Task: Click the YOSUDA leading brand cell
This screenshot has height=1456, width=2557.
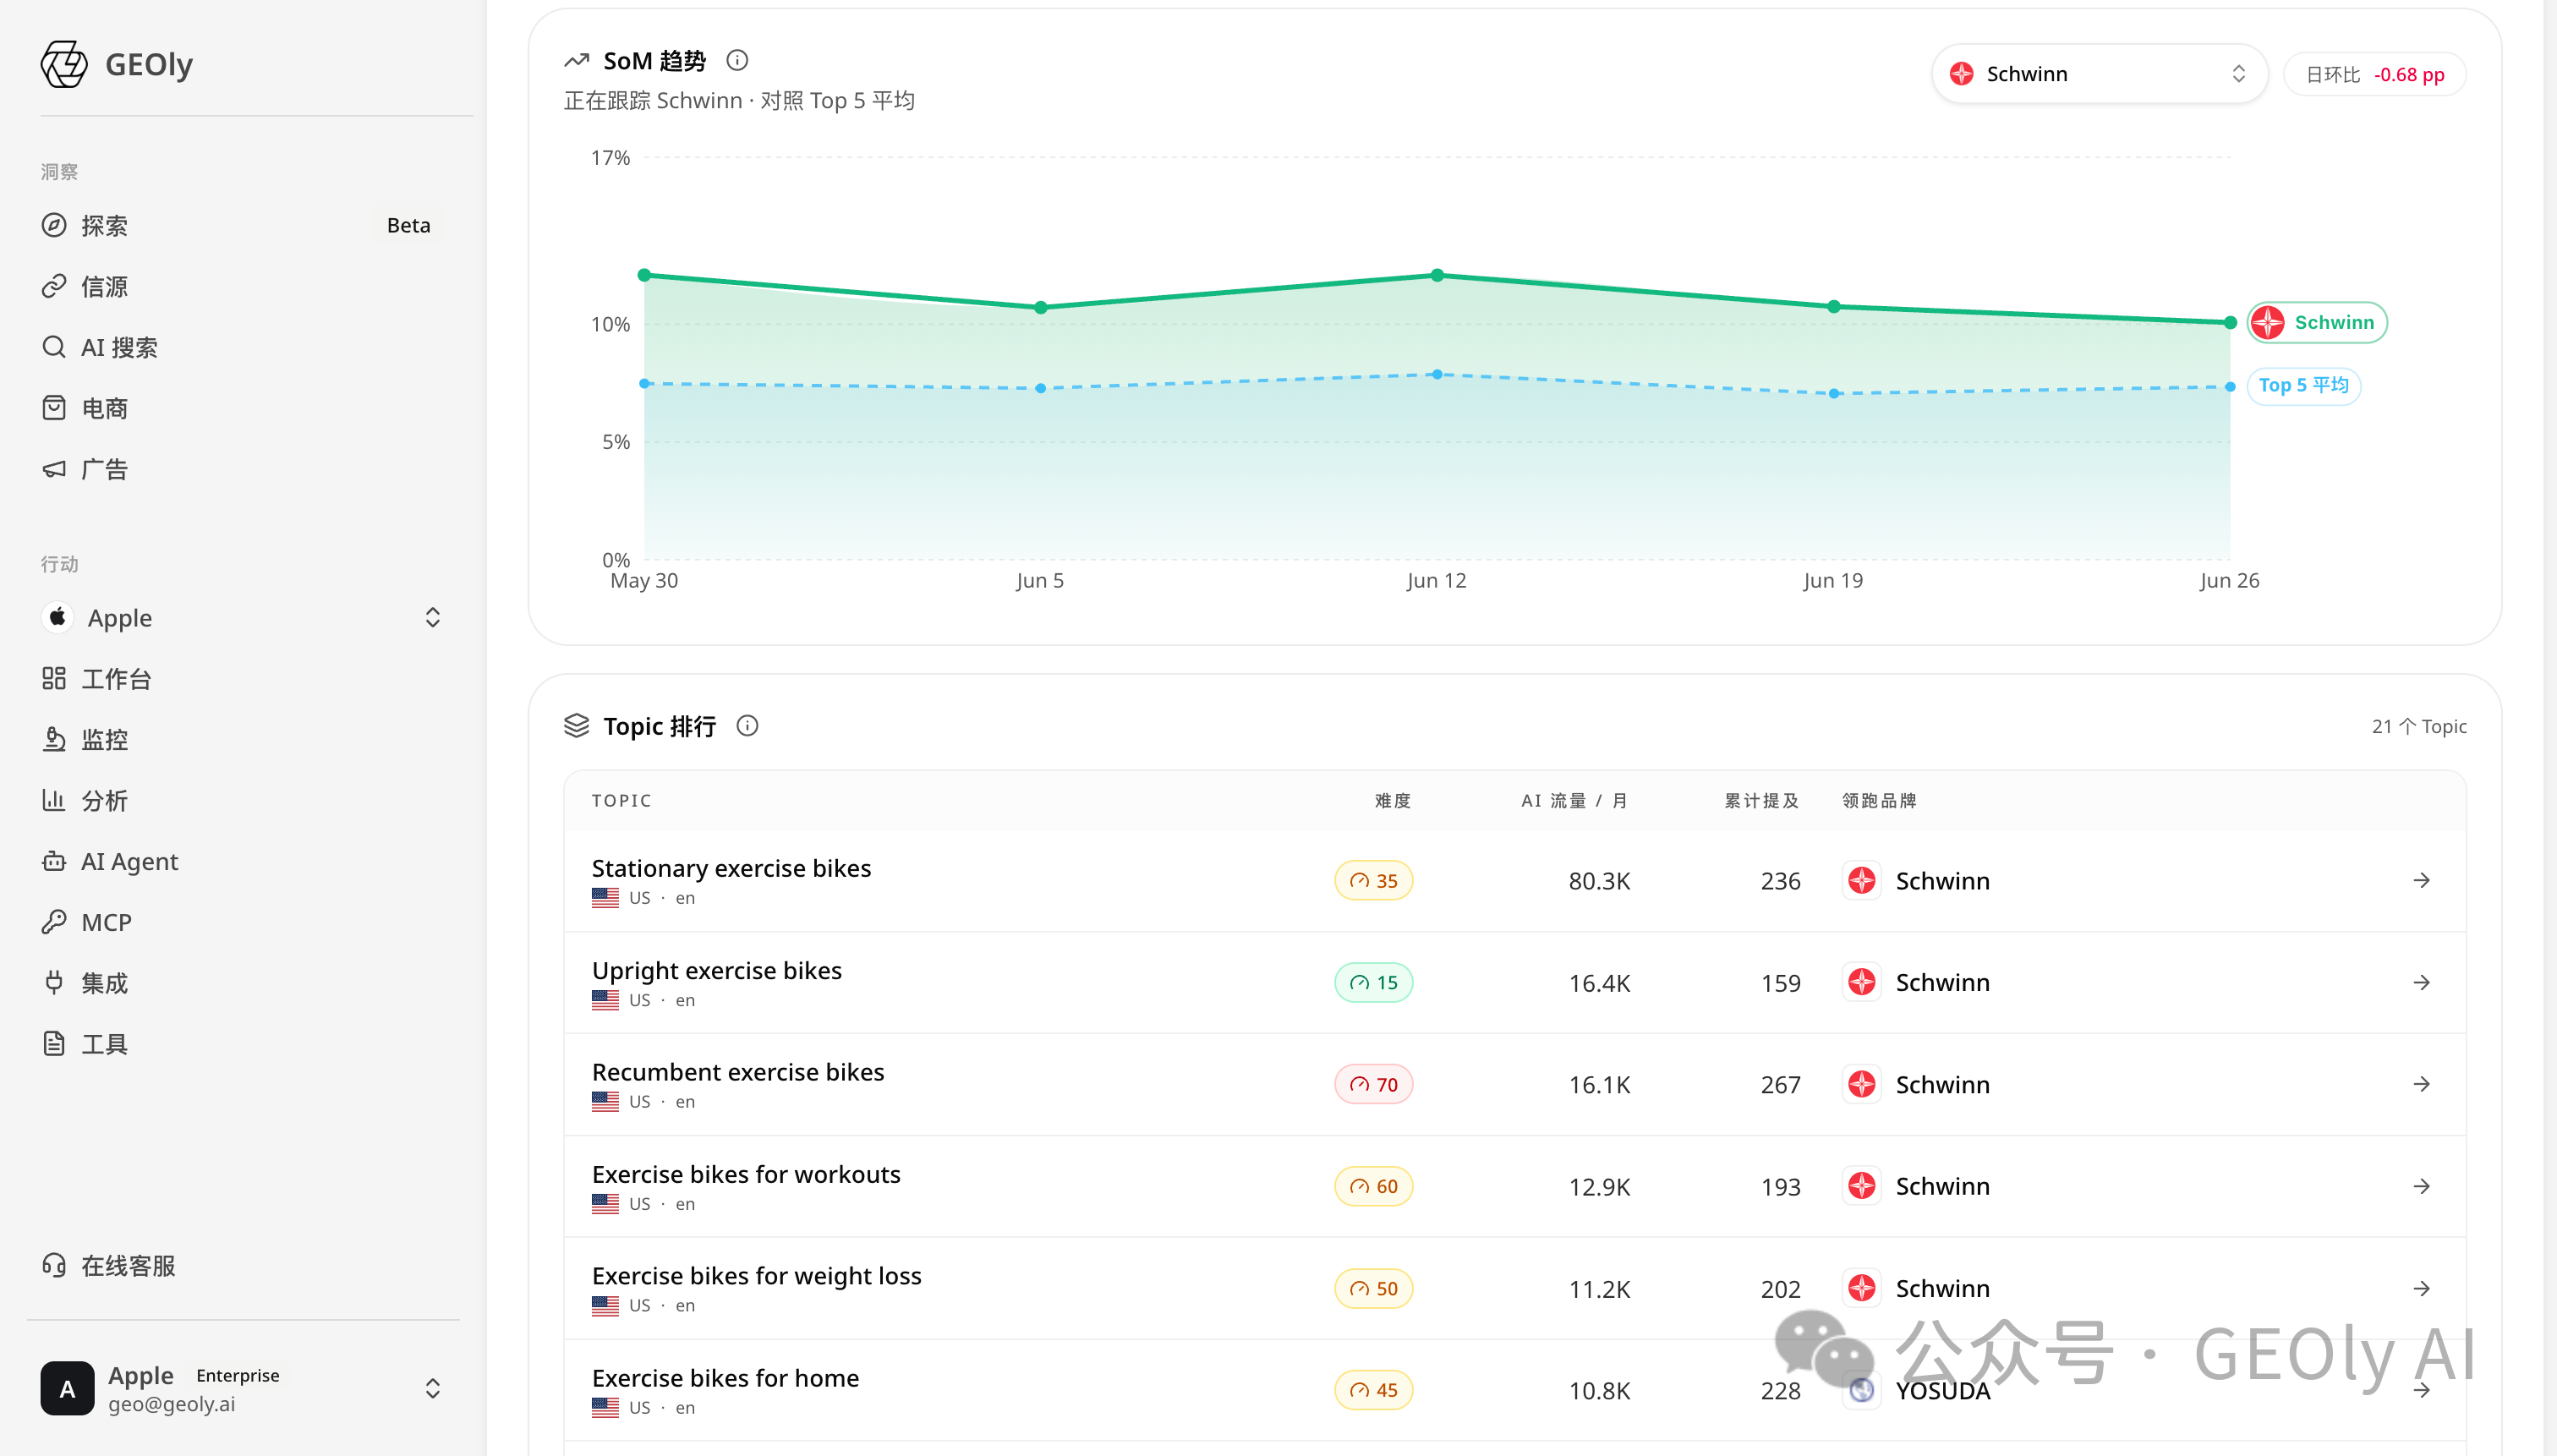Action: tap(1917, 1391)
